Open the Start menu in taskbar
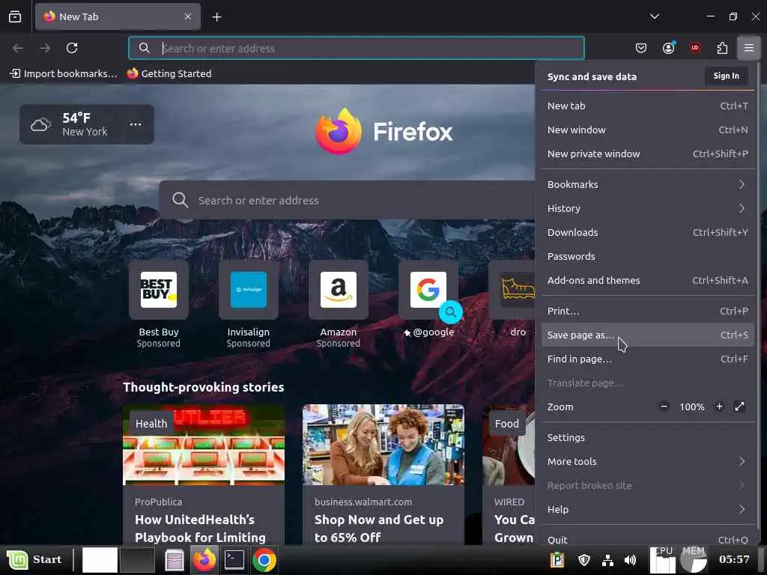Viewport: 767px width, 575px height. click(x=34, y=560)
